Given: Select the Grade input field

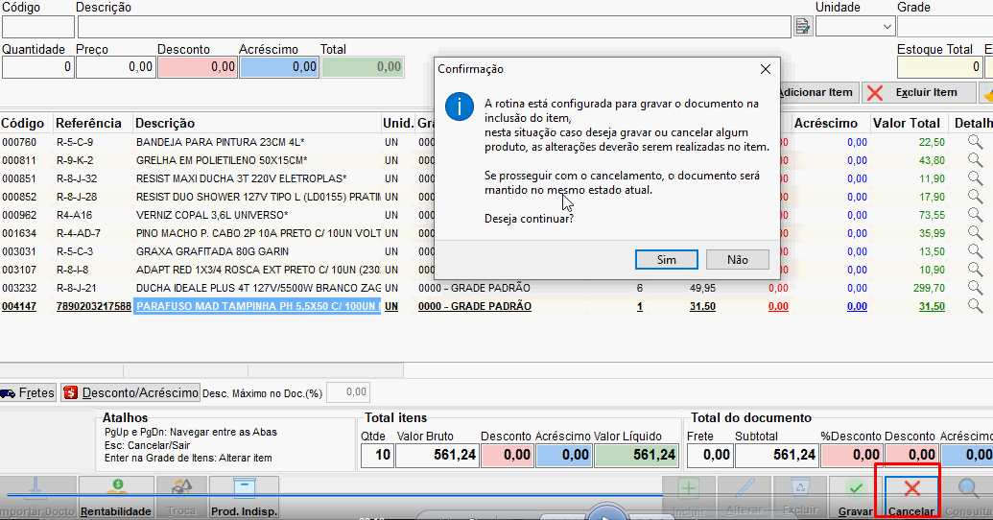Looking at the screenshot, I should coord(945,27).
